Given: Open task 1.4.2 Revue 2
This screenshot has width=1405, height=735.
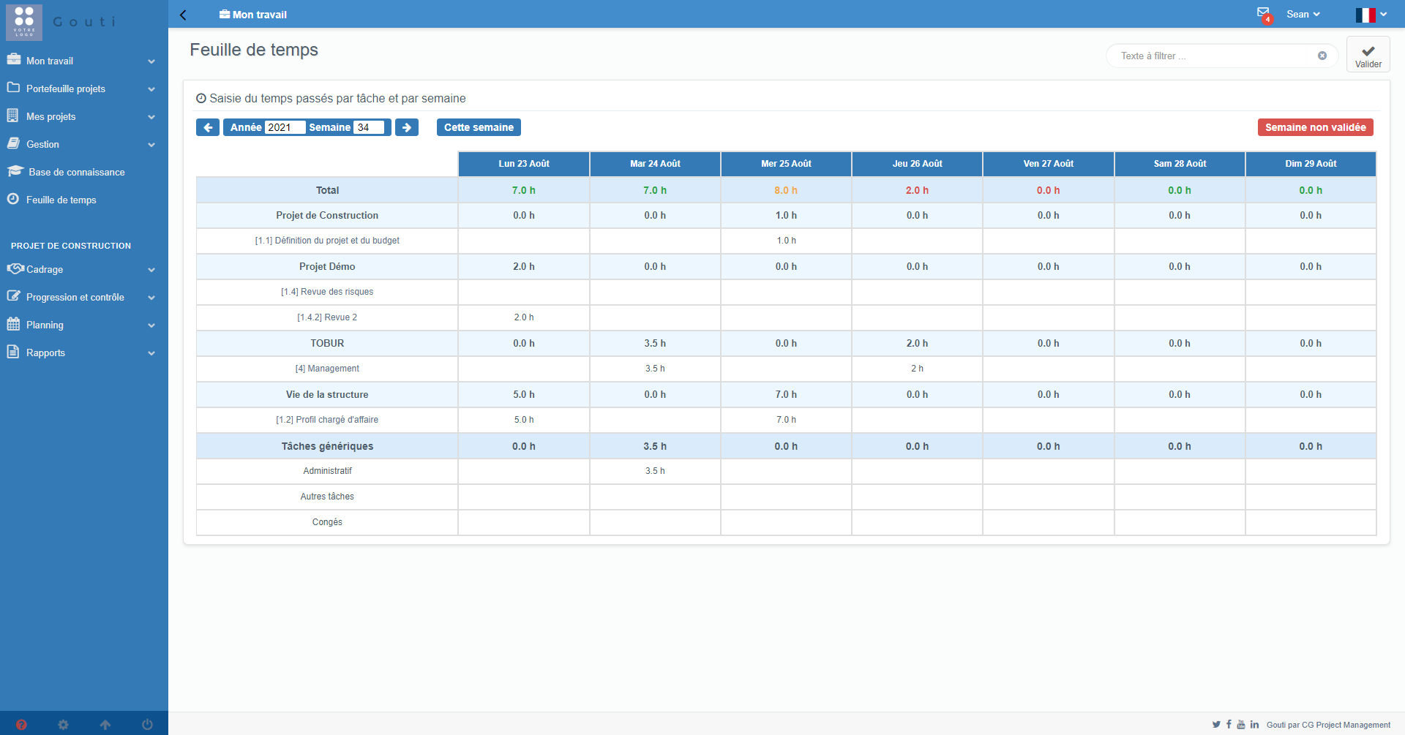Looking at the screenshot, I should (x=327, y=317).
